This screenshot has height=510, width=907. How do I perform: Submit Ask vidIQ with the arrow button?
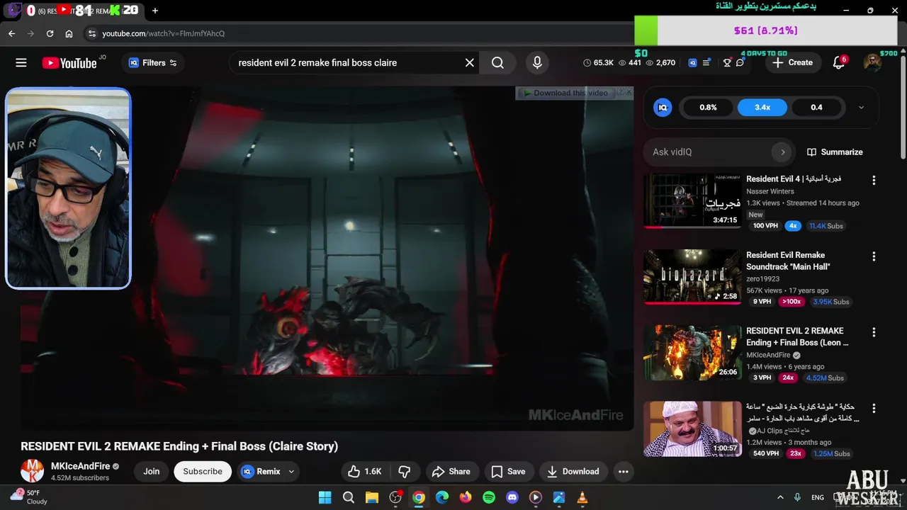(x=782, y=152)
